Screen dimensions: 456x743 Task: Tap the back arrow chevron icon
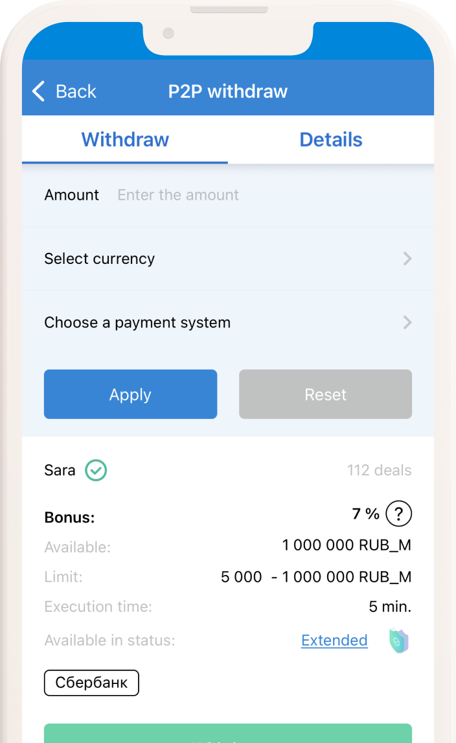(39, 91)
